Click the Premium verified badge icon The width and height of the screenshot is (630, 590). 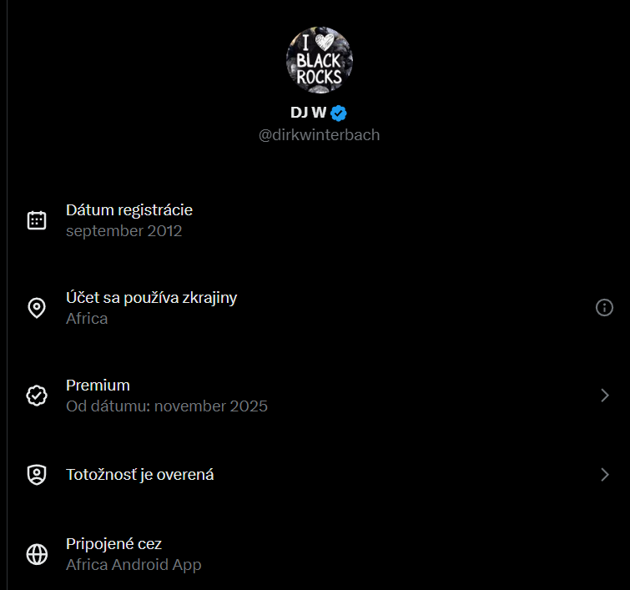click(37, 396)
